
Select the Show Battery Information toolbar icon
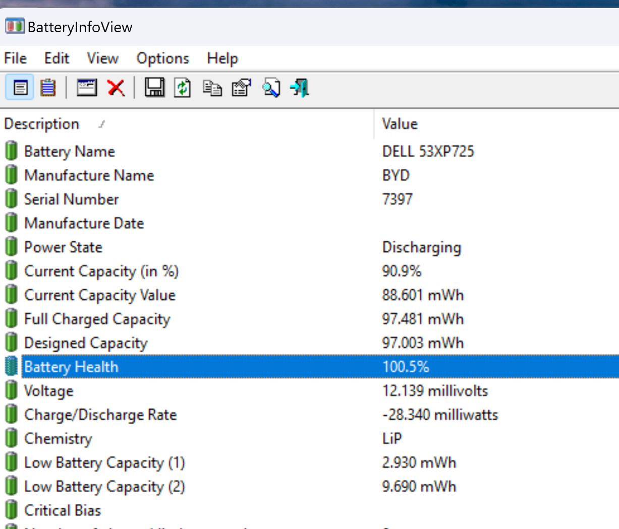coord(20,88)
